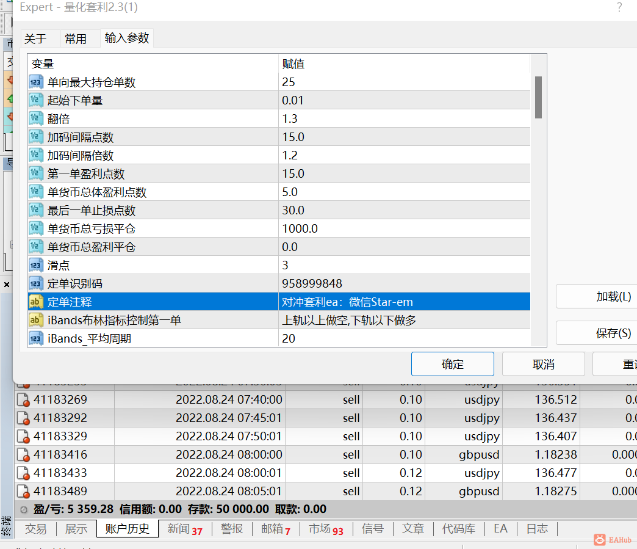Open the EA terminal tab
637x549 pixels.
click(500, 529)
